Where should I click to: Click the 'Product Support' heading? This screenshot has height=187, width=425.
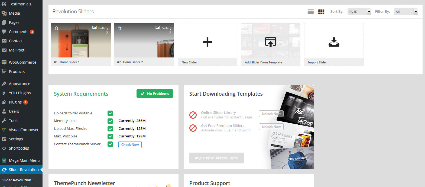[x=210, y=183]
